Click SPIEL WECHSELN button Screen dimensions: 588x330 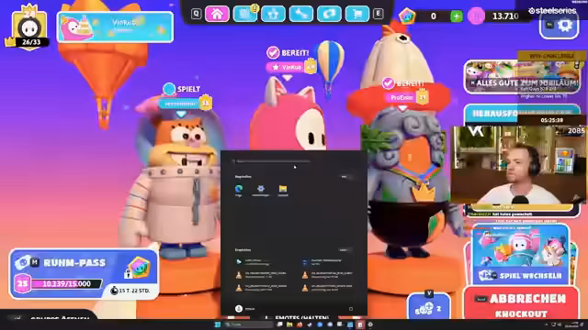click(x=521, y=276)
